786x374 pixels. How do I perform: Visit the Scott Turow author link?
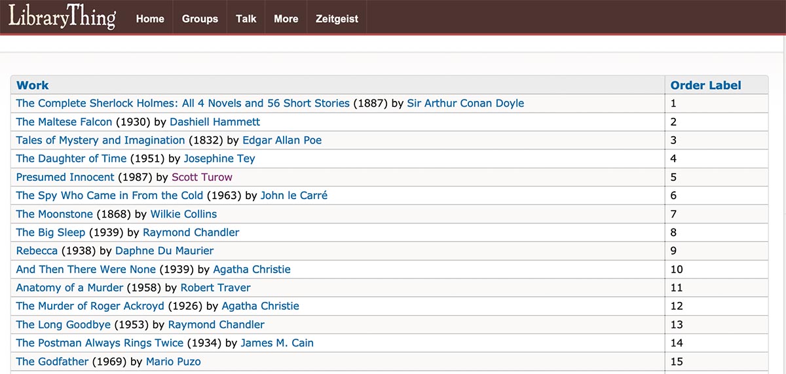pos(202,177)
